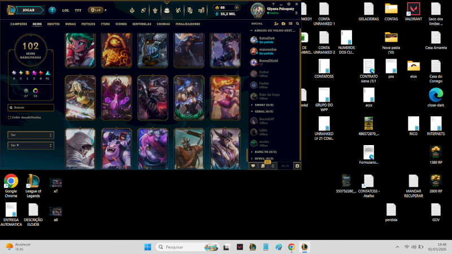Image resolution: width=452 pixels, height=254 pixels.
Task: Open the chat bubble icon at bottom
Action: click(253, 166)
